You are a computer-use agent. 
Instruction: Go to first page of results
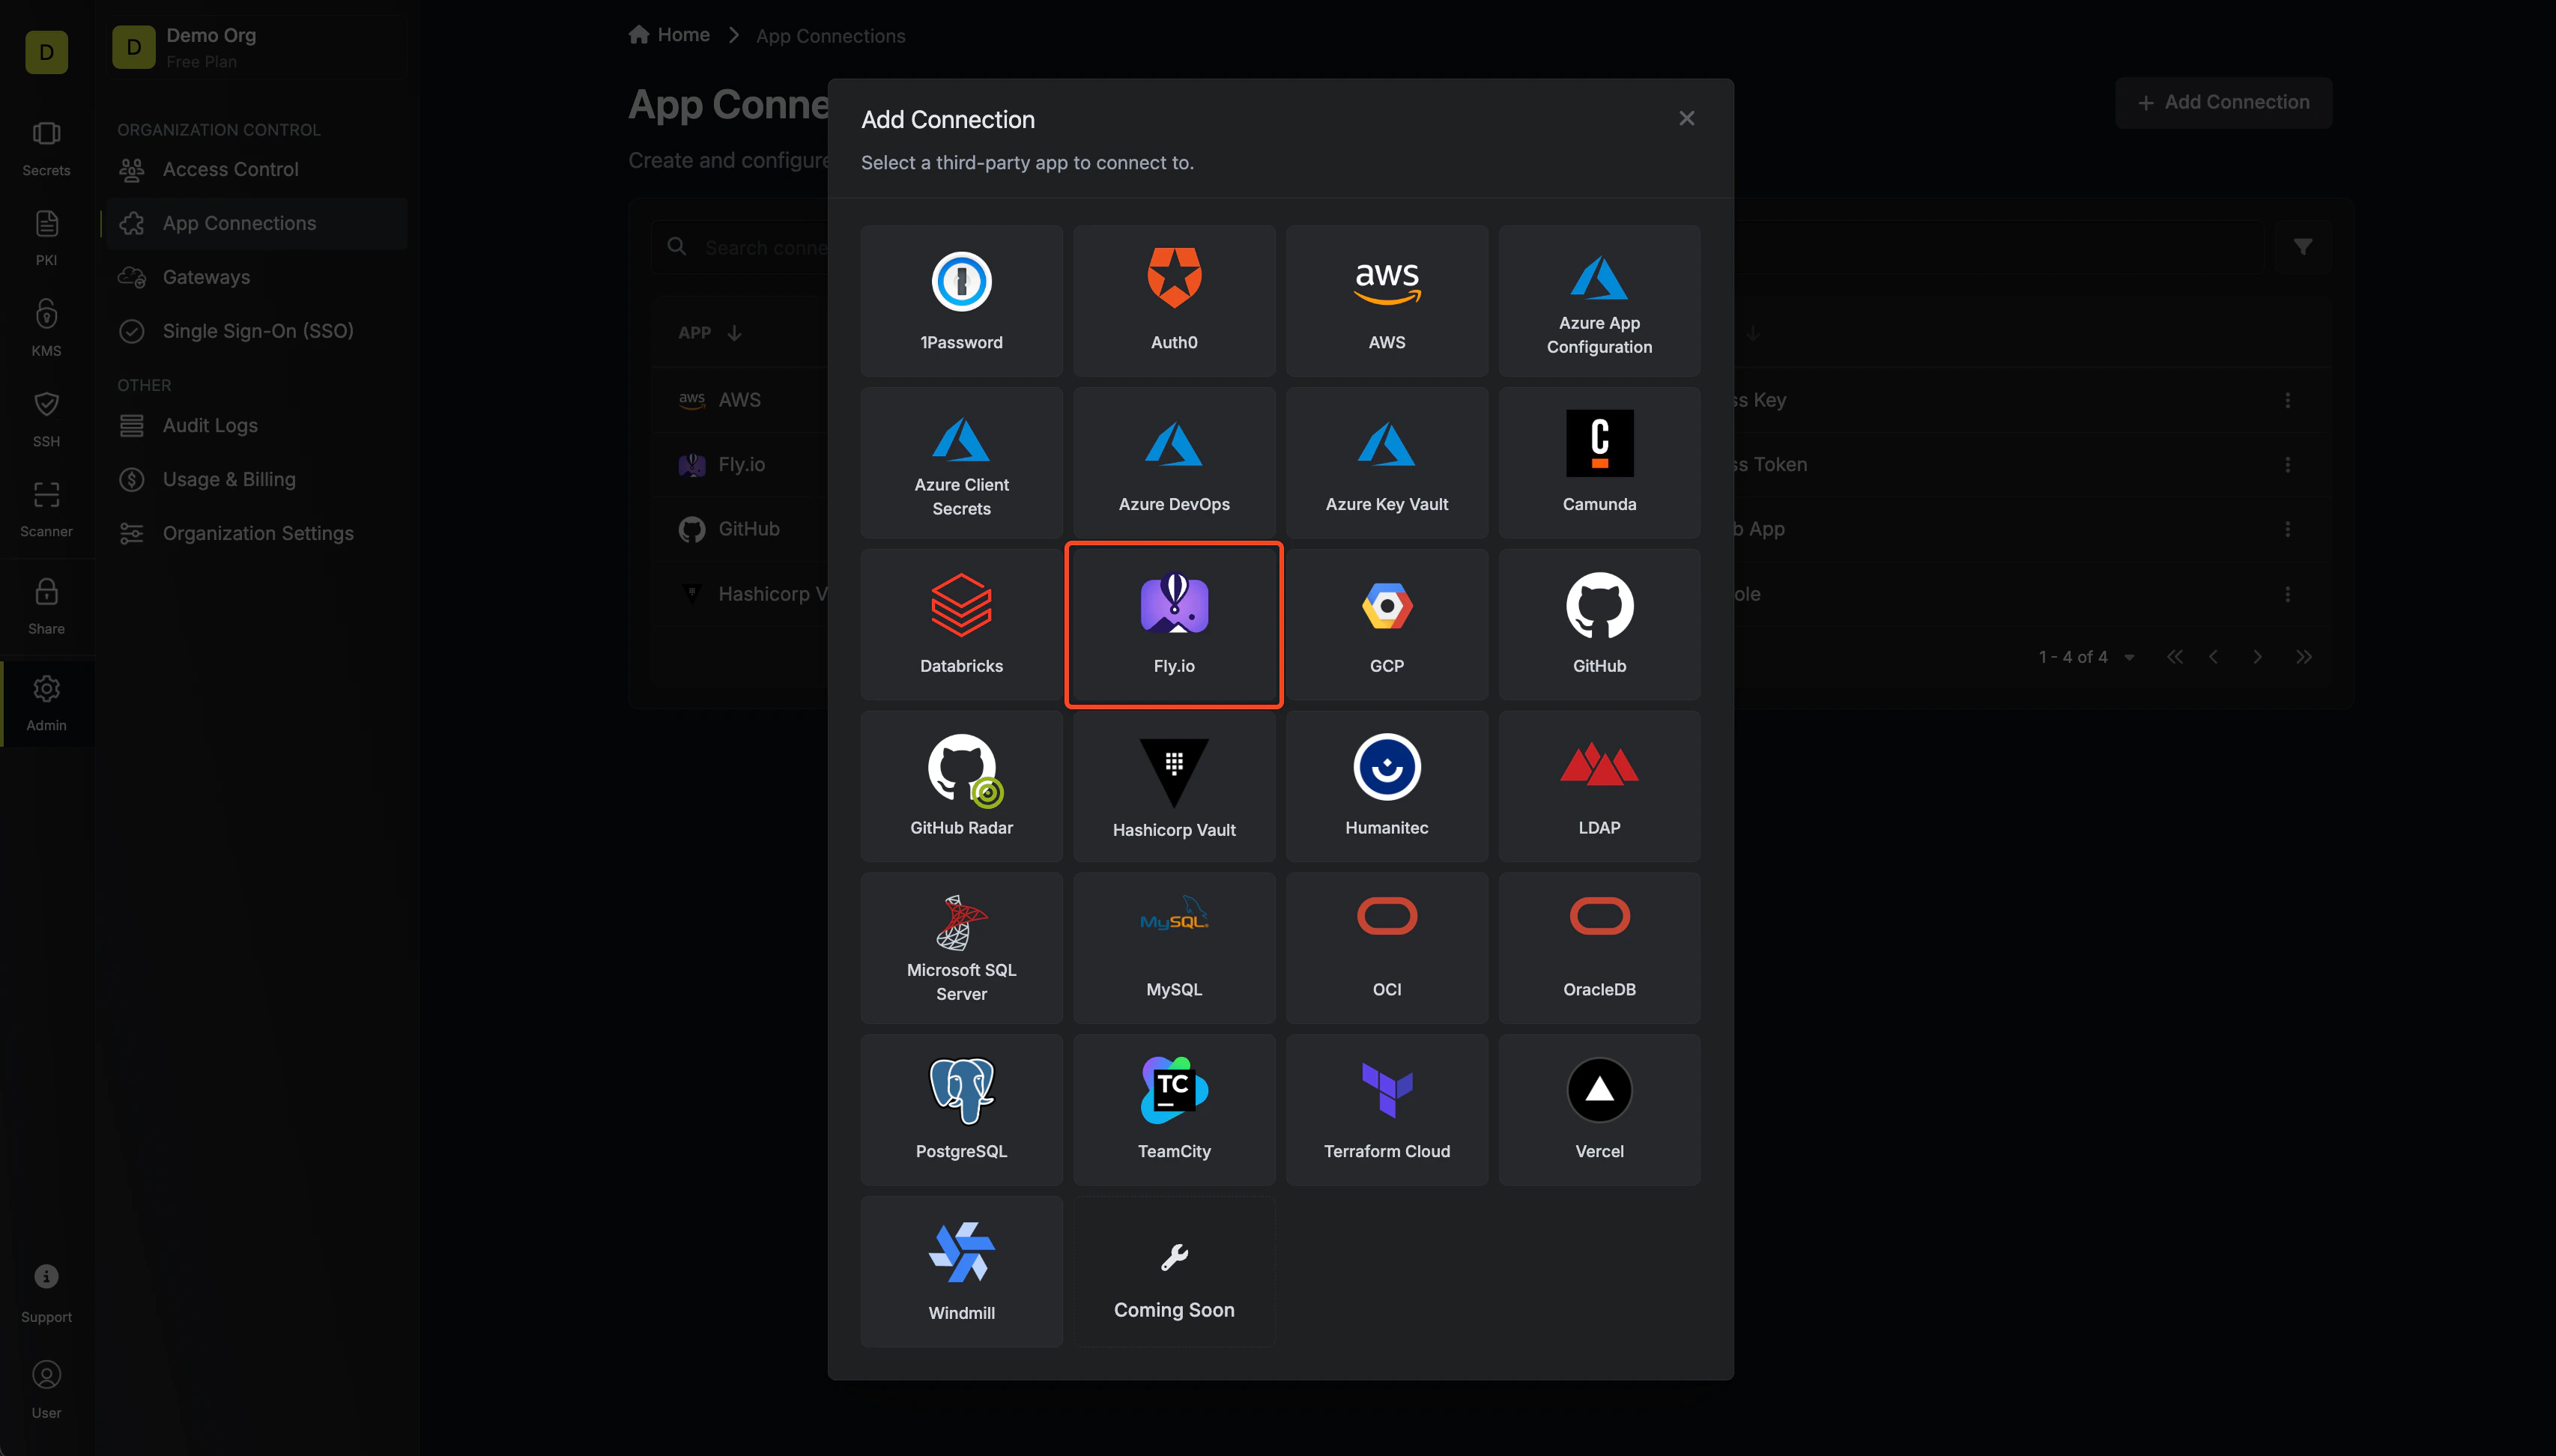pos(2174,657)
